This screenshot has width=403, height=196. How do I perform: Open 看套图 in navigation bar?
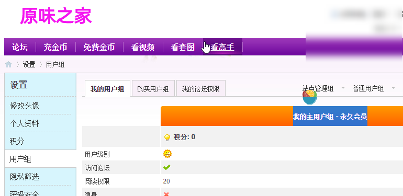(183, 47)
